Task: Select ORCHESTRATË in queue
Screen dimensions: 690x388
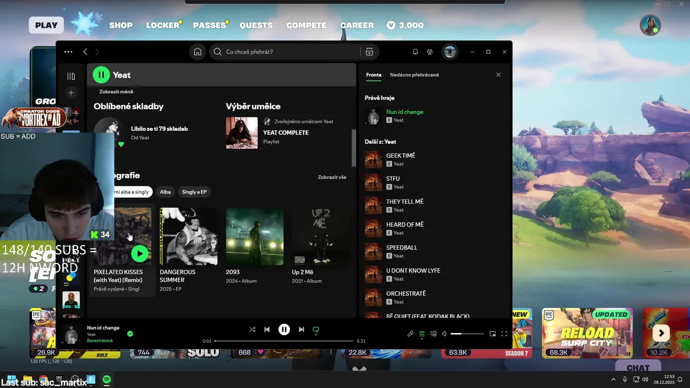Action: (406, 294)
